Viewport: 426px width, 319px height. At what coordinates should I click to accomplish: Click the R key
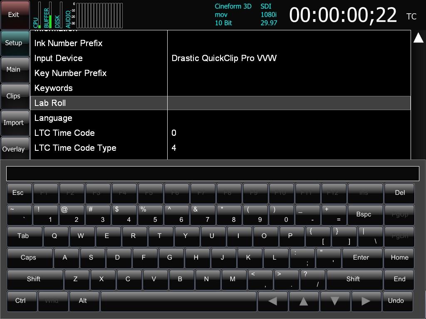pos(135,236)
